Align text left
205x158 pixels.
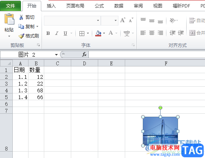[143, 33]
